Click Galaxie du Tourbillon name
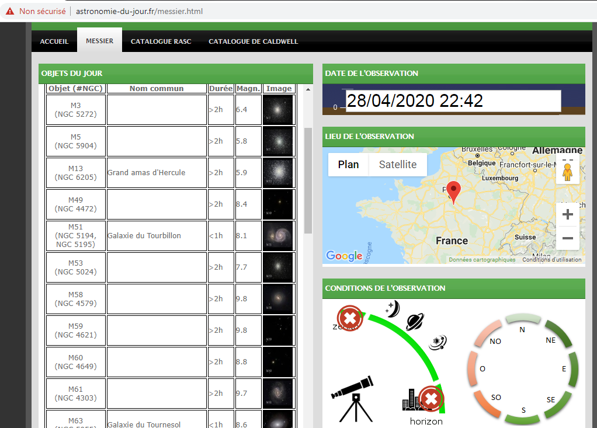Image resolution: width=597 pixels, height=428 pixels. click(x=144, y=235)
